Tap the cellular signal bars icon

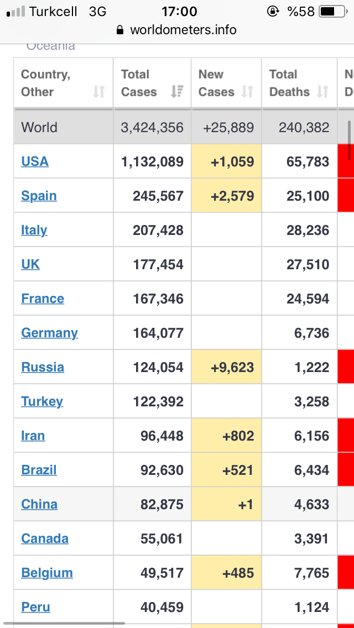coord(16,12)
